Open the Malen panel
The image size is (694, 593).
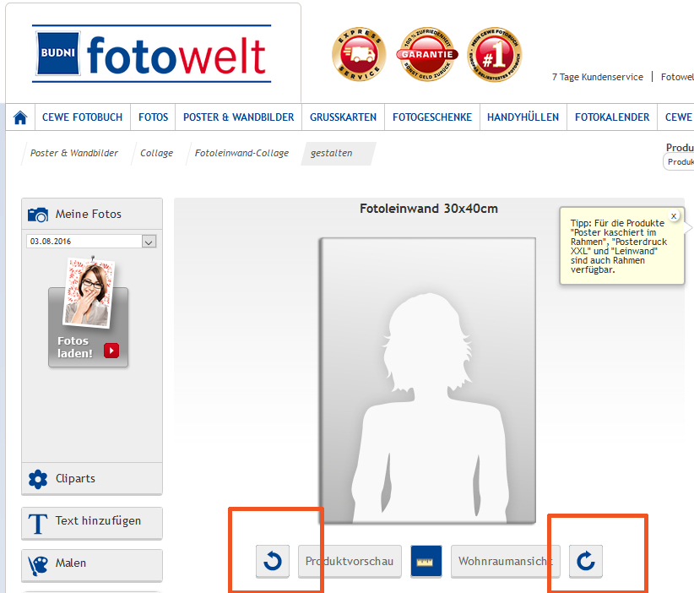tap(92, 565)
